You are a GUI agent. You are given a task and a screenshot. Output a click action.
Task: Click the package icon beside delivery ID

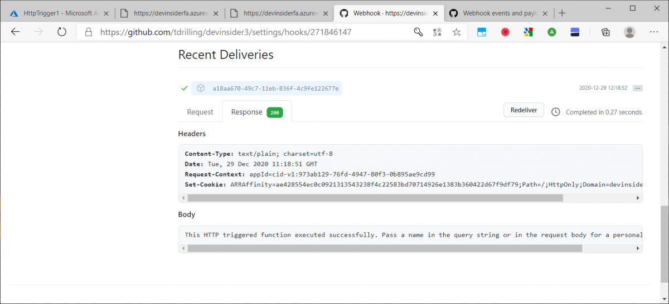coord(201,88)
